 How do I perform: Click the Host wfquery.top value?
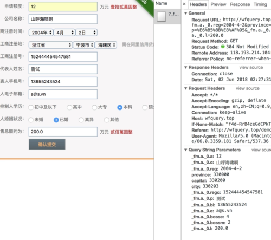coord(220,118)
